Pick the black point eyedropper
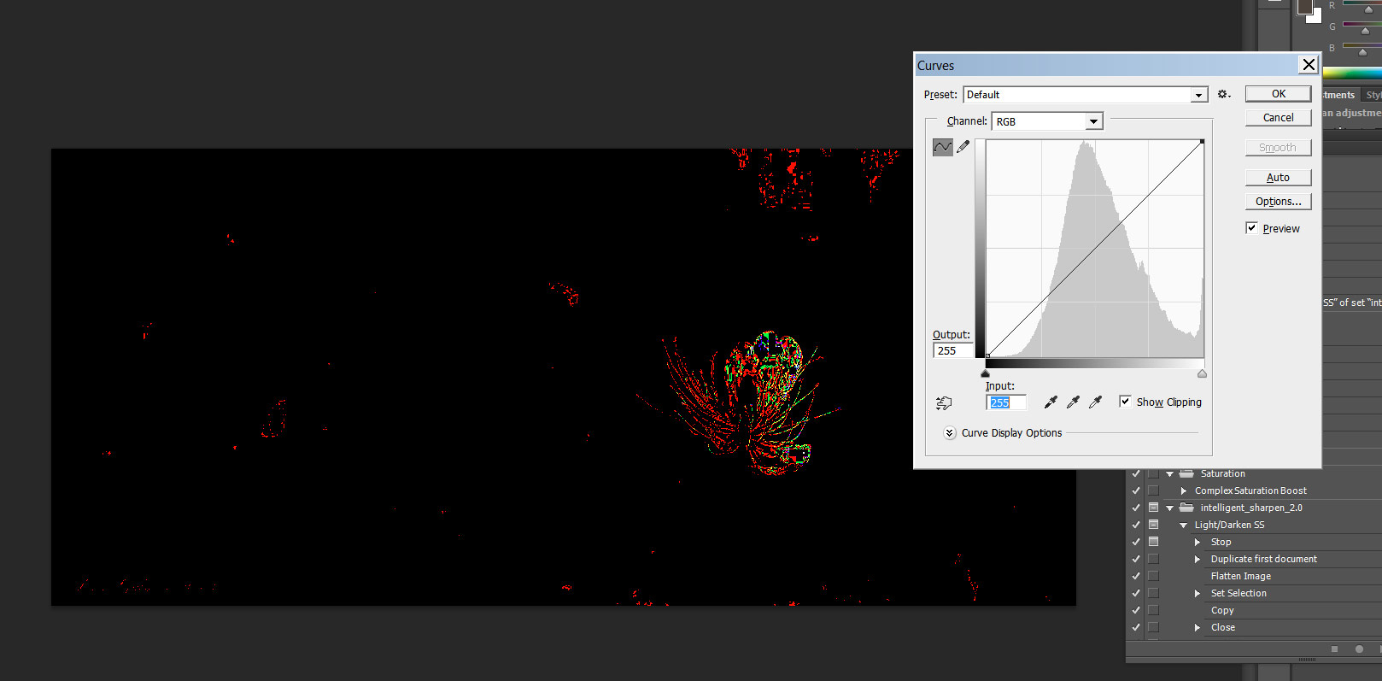1382x681 pixels. 1051,402
